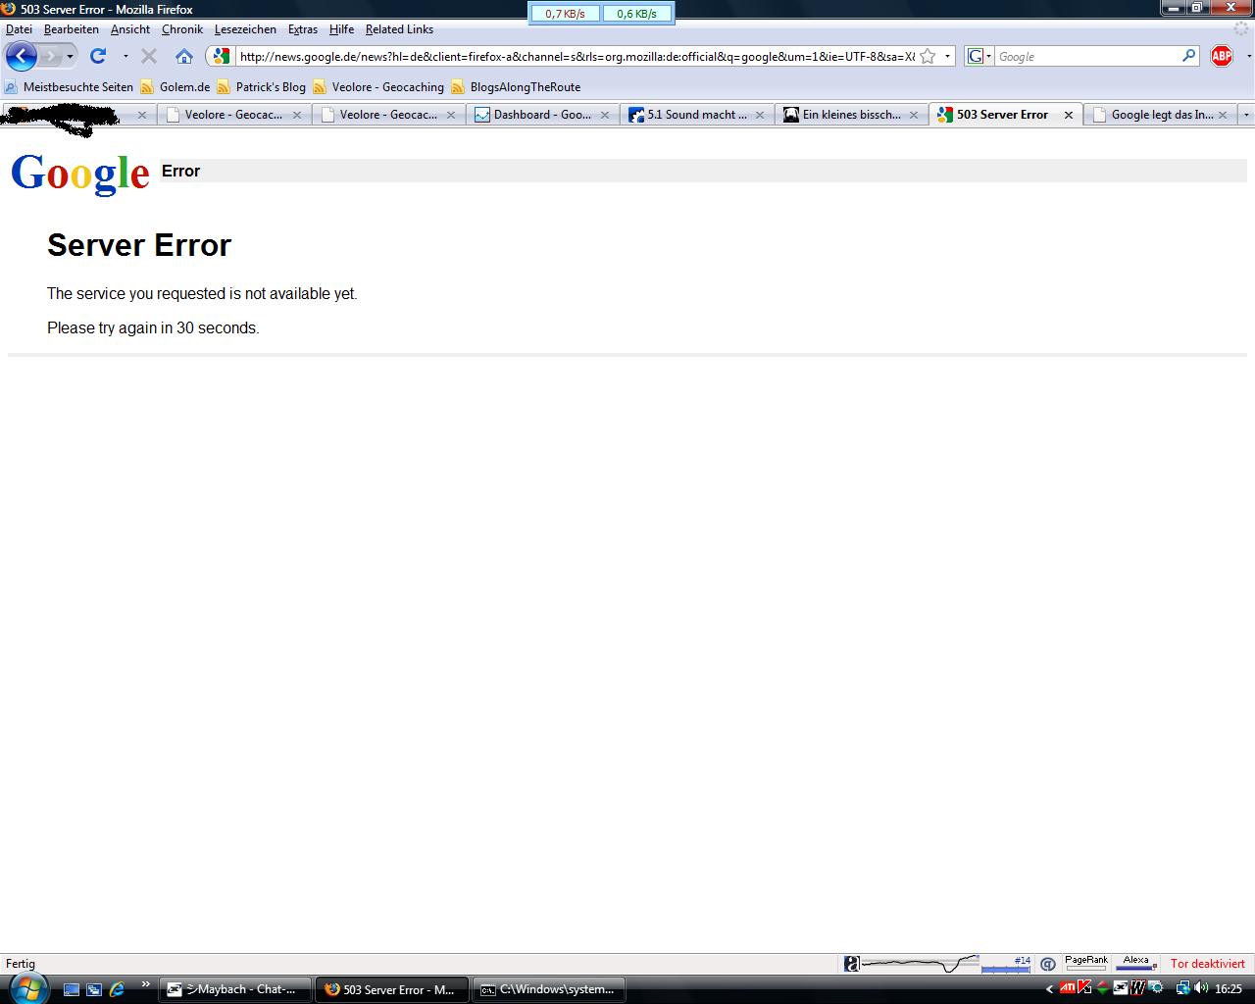
Task: Open the network connection tray icon
Action: (1183, 988)
